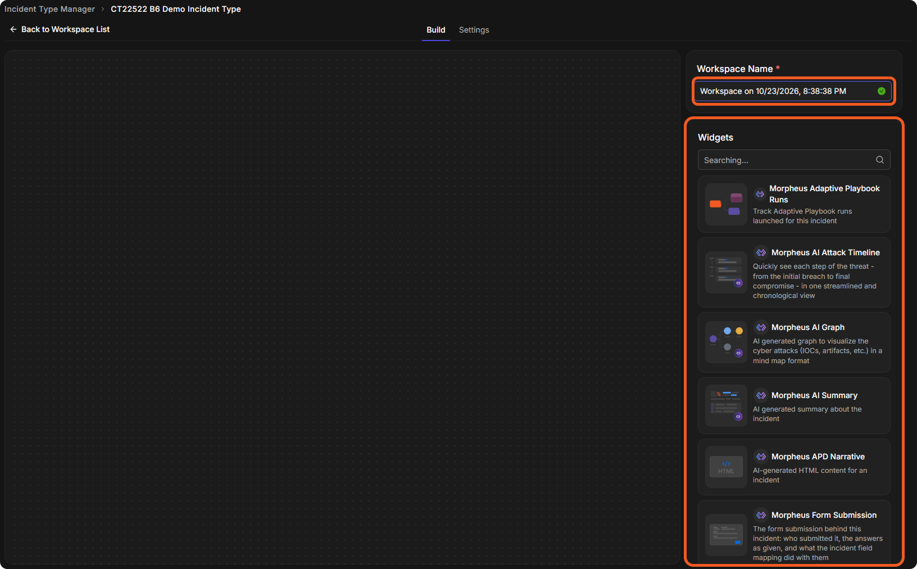
Task: Click the Morpheus logo icon beside AI Graph
Action: [761, 327]
